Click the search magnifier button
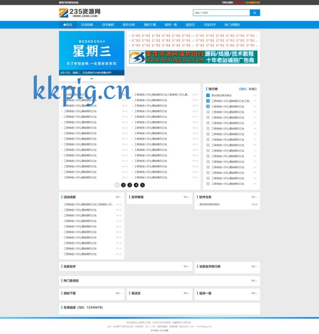 tap(255, 13)
